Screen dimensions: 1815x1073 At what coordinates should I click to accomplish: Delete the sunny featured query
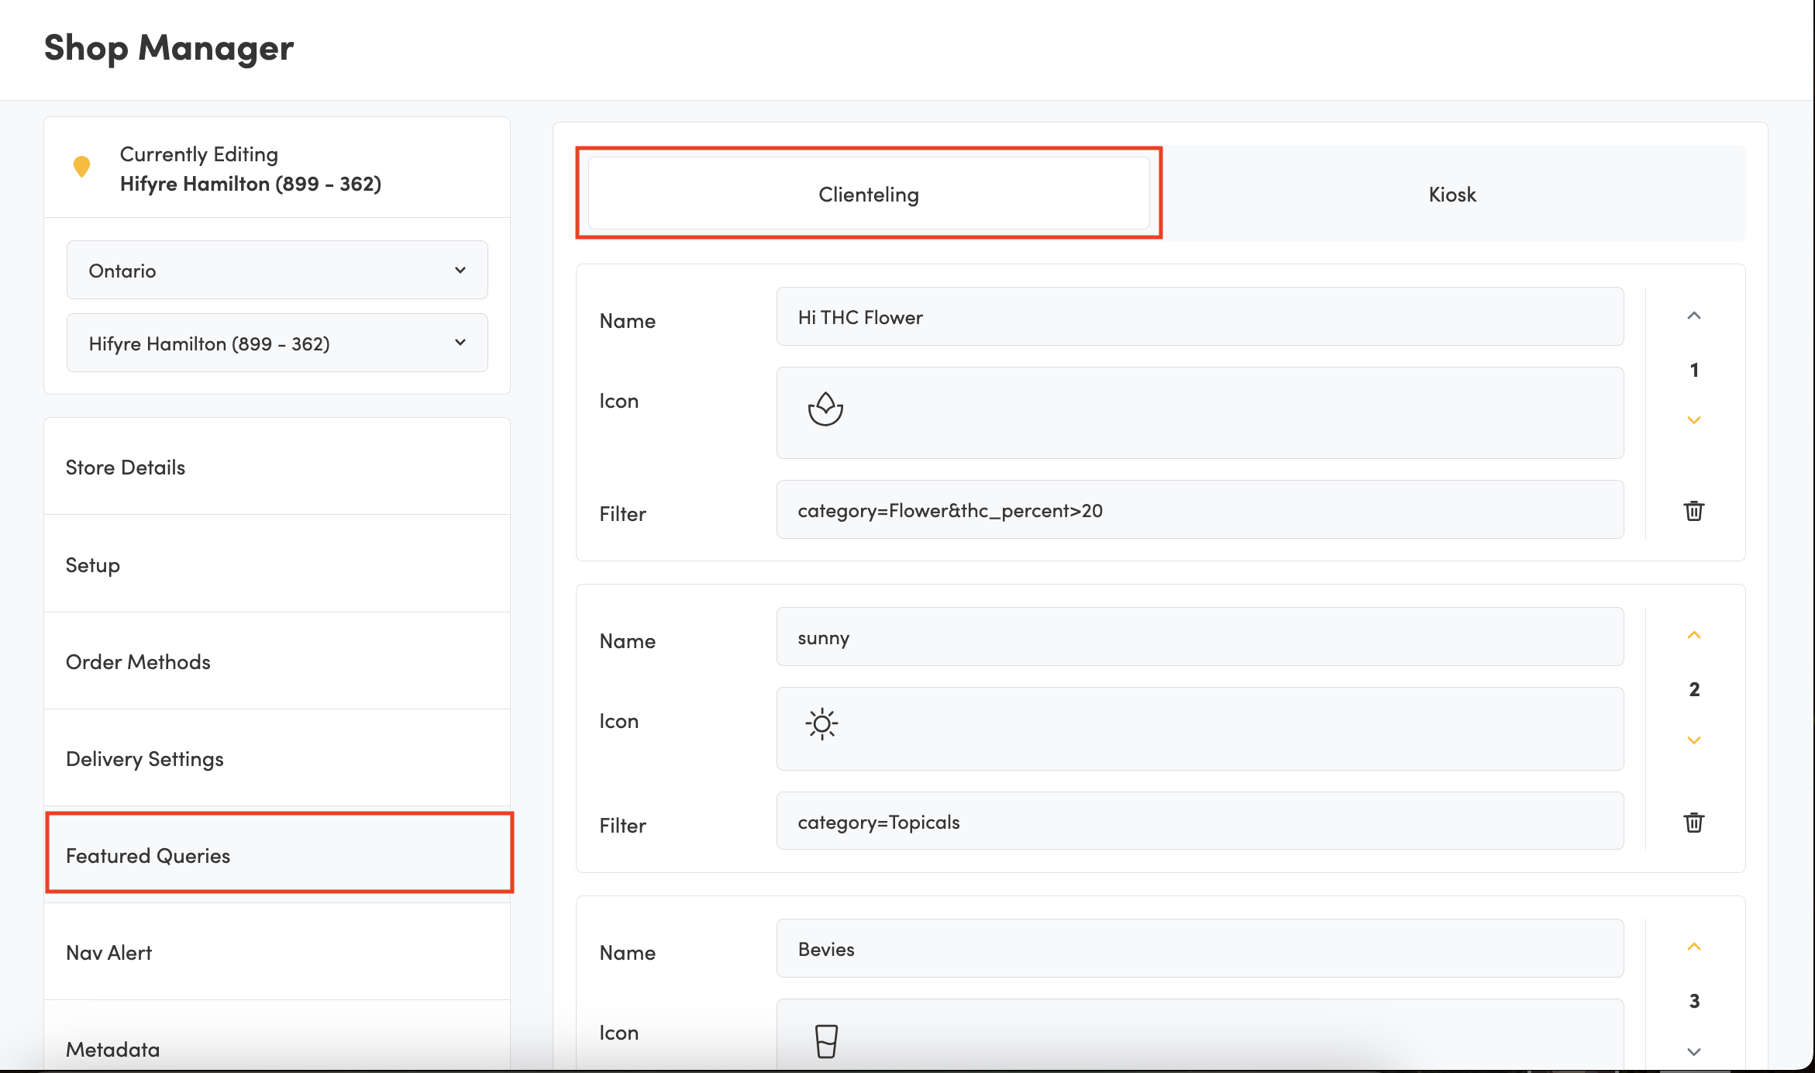tap(1693, 823)
